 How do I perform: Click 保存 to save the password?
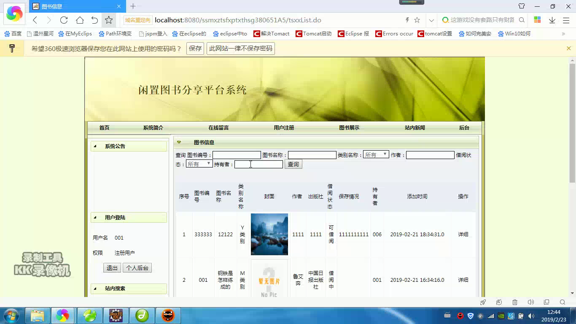(195, 49)
